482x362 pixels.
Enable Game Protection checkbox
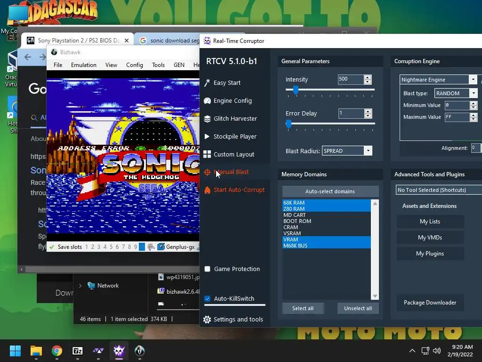pos(208,269)
